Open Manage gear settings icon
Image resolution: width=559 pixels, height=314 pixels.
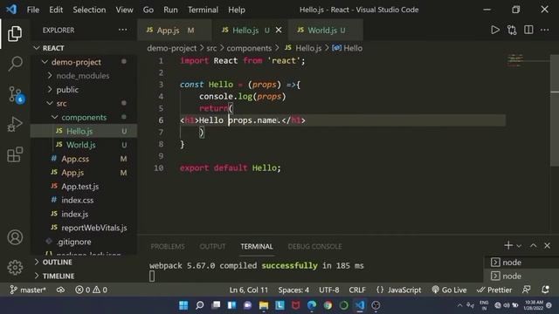click(15, 268)
